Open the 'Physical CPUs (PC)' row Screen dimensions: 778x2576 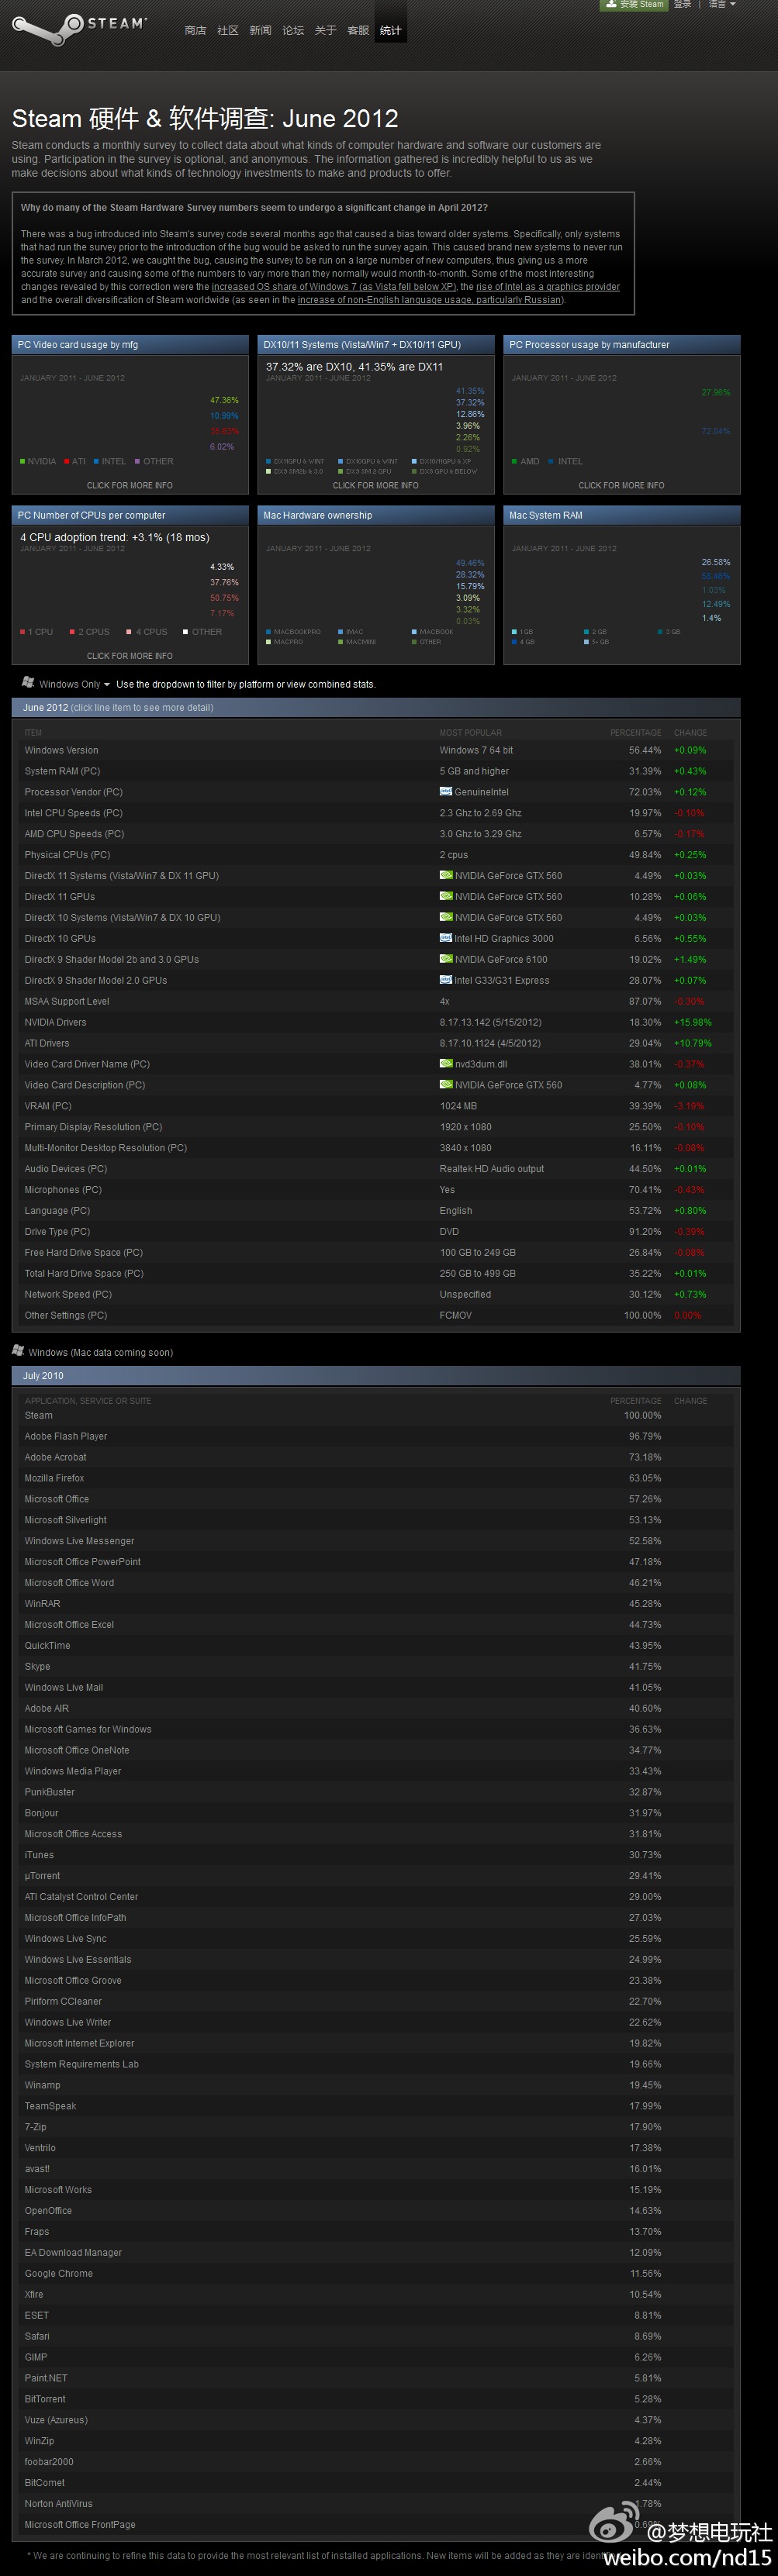coord(376,855)
